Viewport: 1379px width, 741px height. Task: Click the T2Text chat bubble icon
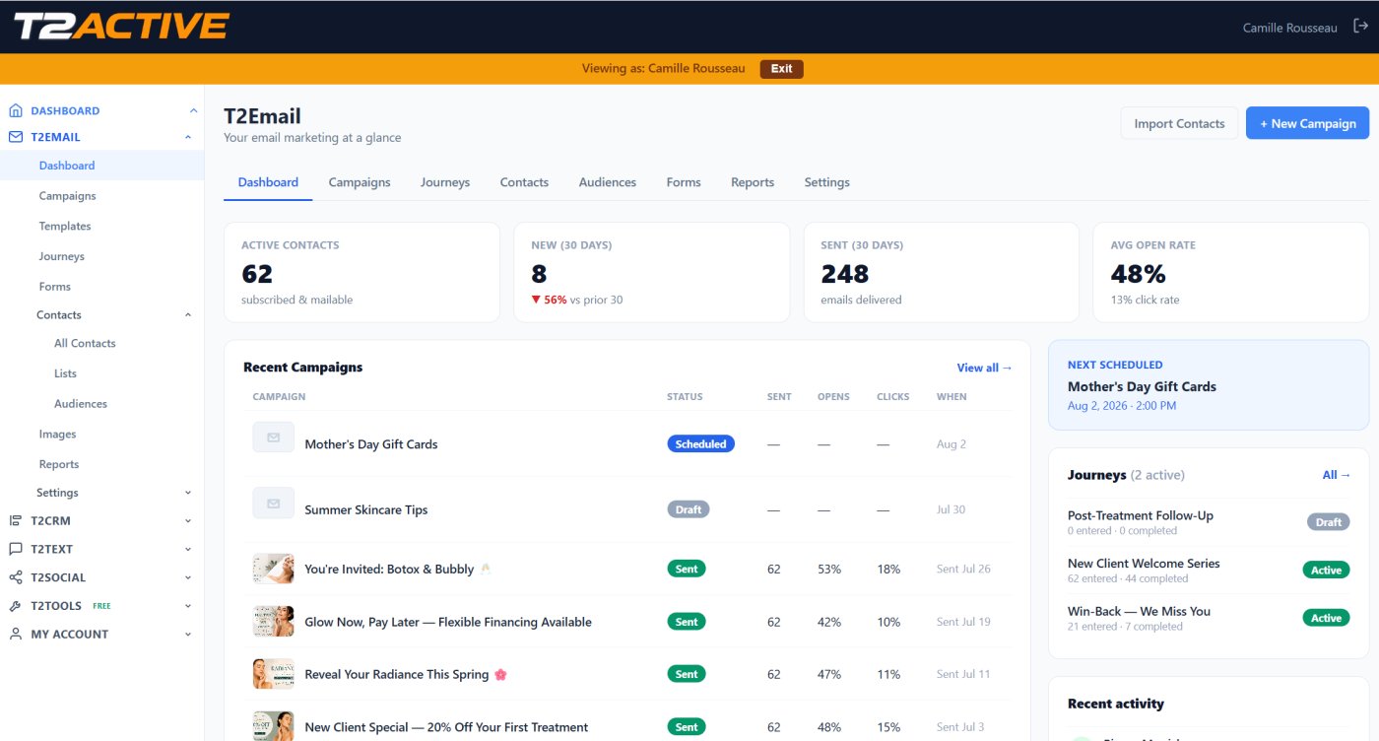point(16,549)
